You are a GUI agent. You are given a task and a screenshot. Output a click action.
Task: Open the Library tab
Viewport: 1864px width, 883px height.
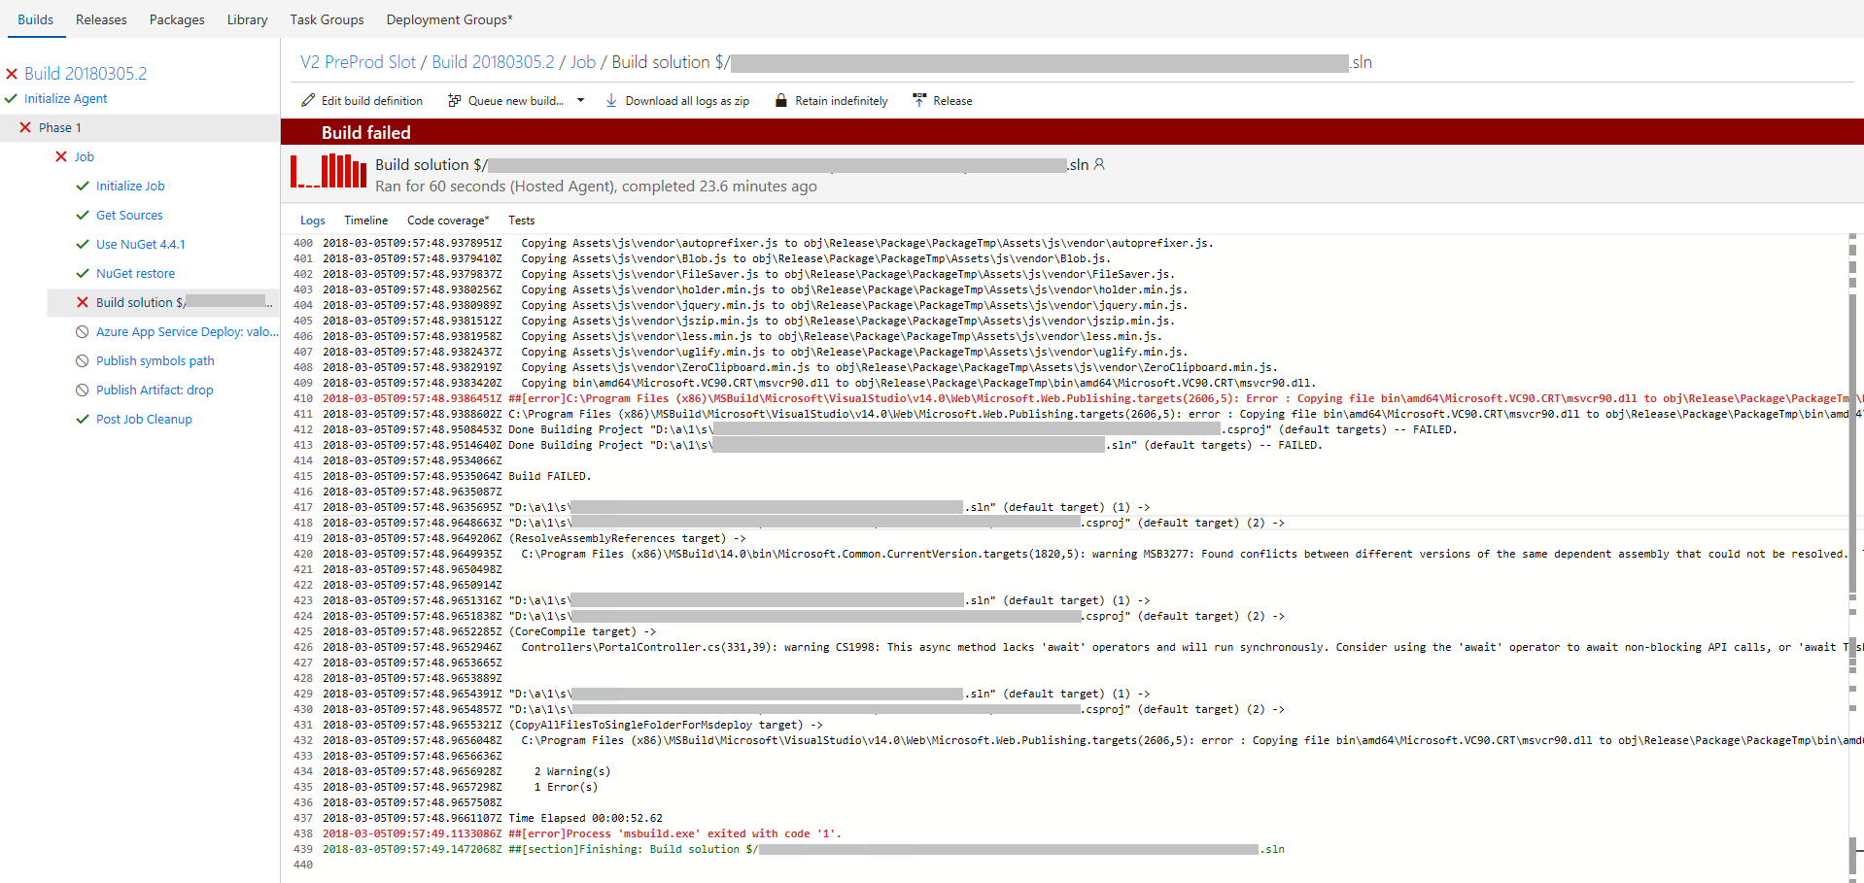247,19
